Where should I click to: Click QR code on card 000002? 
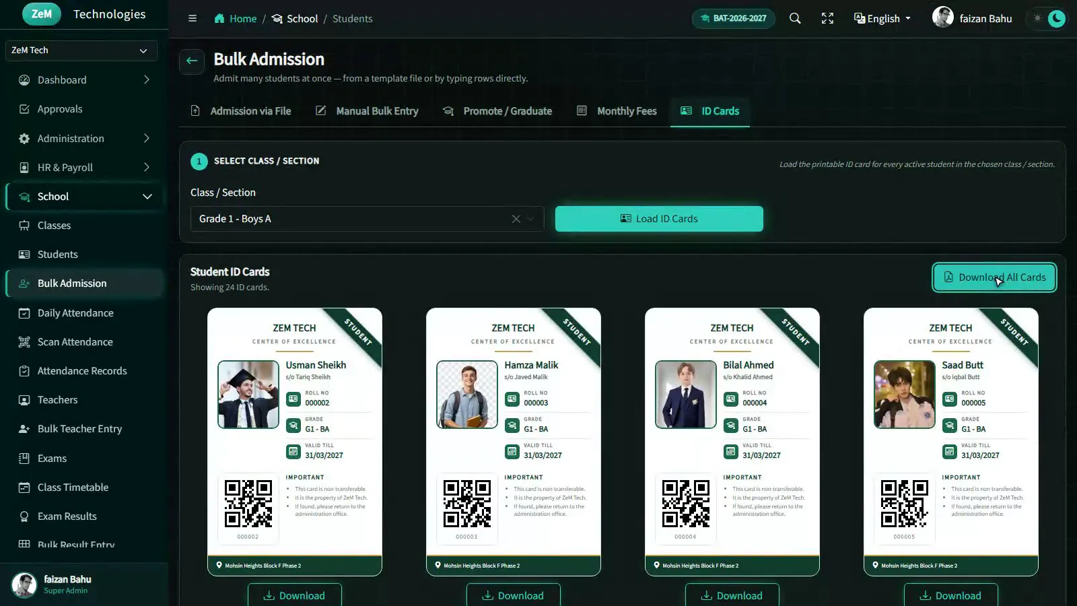pyautogui.click(x=248, y=504)
